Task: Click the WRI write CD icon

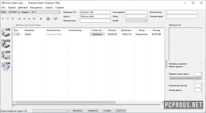Action: coord(6,66)
